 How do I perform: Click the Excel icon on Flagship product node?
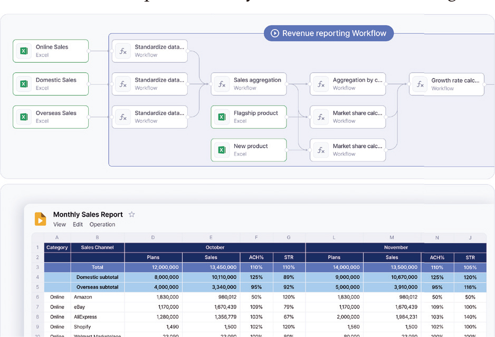pyautogui.click(x=222, y=117)
